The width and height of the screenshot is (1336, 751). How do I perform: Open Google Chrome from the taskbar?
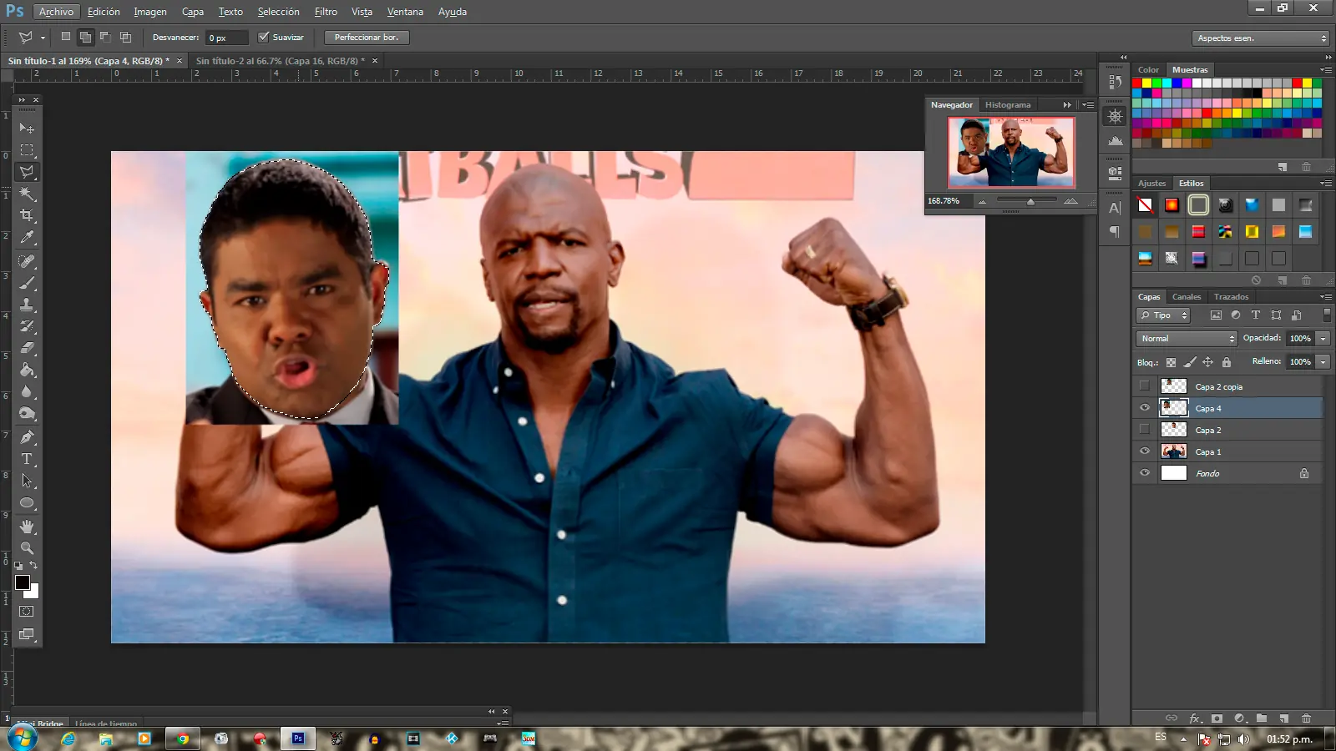pos(183,738)
